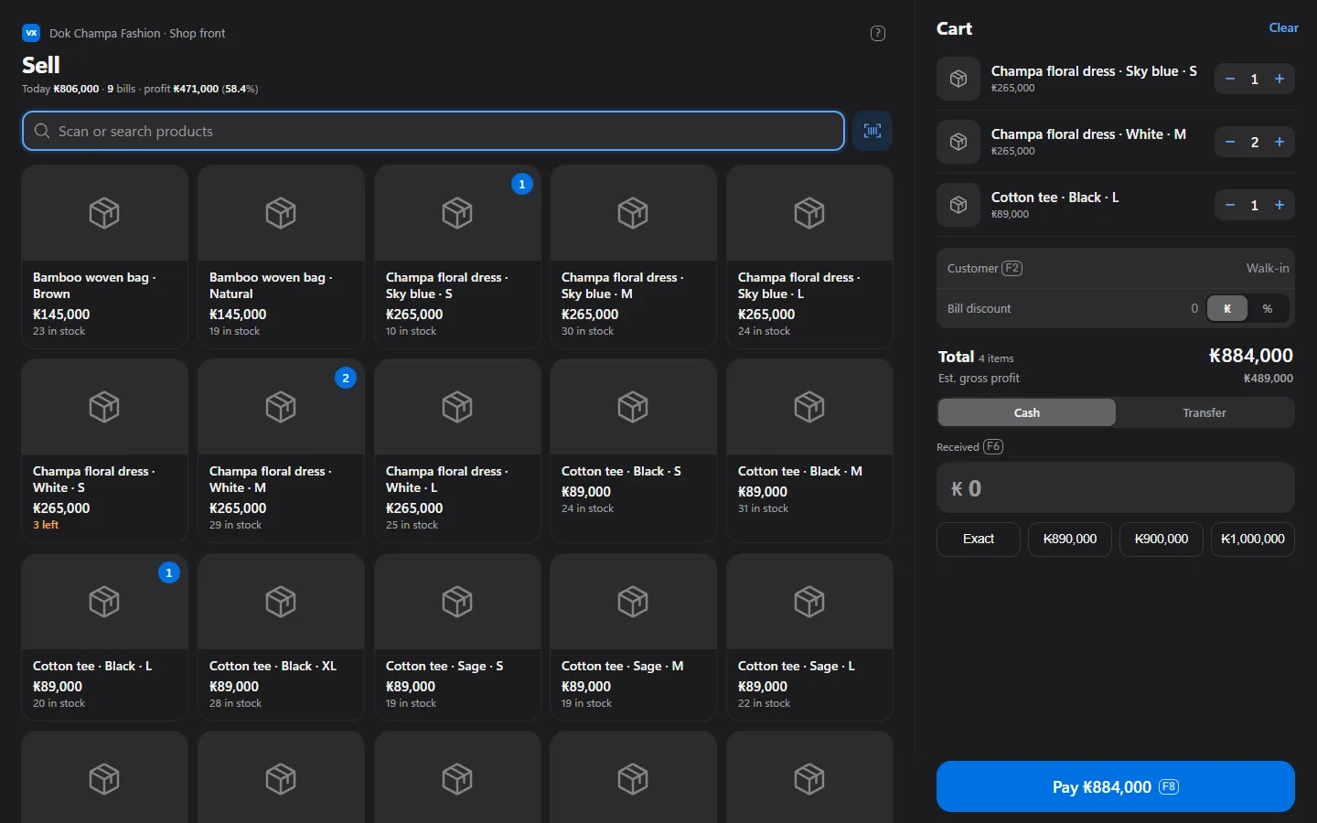Add Champa floral dress White L
1317x823 pixels.
pyautogui.click(x=457, y=451)
